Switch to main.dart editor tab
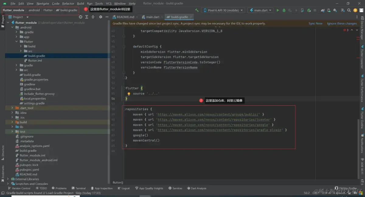This screenshot has width=365, height=197. [x=152, y=17]
